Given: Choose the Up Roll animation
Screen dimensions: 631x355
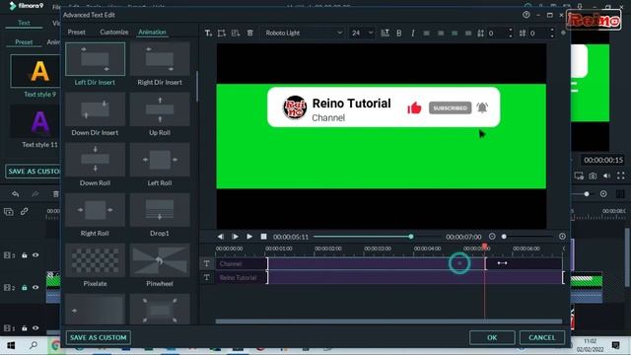Looking at the screenshot, I should (x=160, y=109).
